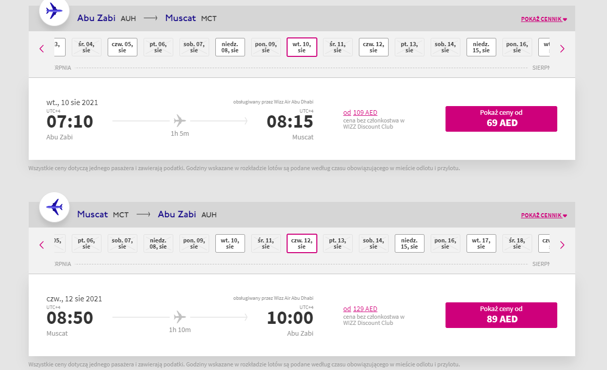
Task: Select outbound date sob. 07, sie
Action: click(x=194, y=47)
